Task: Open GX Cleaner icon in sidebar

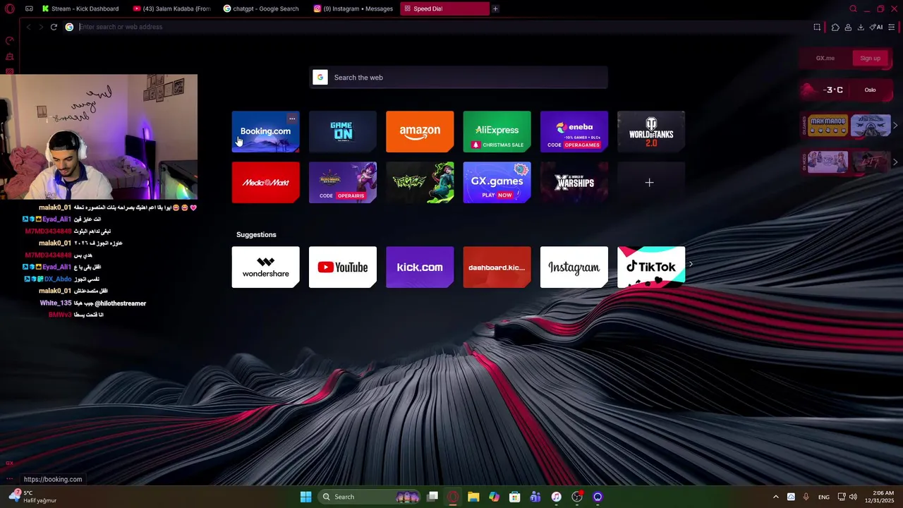Action: point(10,56)
